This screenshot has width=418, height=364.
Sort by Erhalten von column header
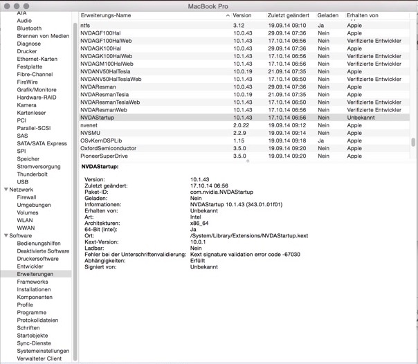[x=362, y=15]
